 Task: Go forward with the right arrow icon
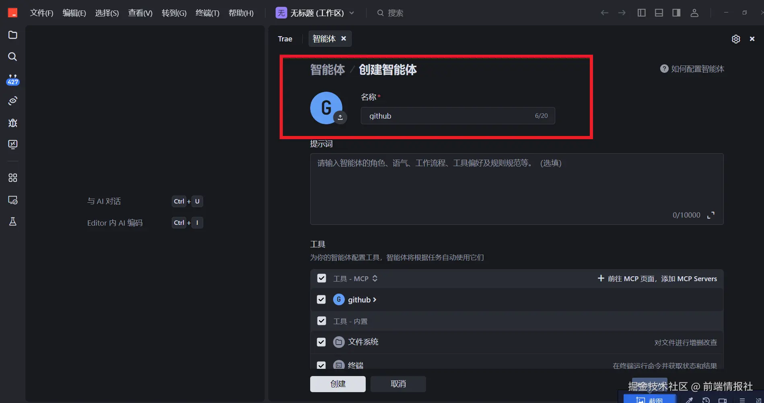(x=622, y=13)
